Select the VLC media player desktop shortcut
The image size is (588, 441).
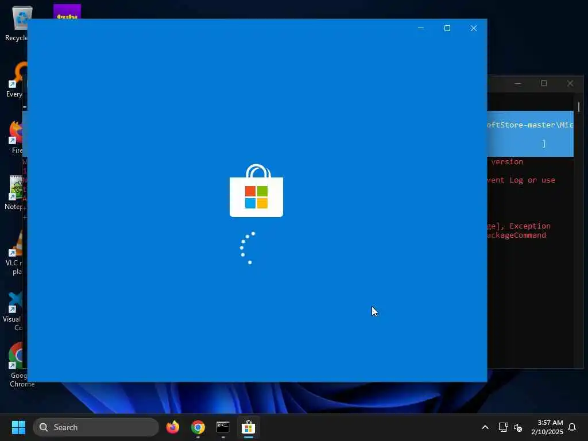[x=14, y=253]
